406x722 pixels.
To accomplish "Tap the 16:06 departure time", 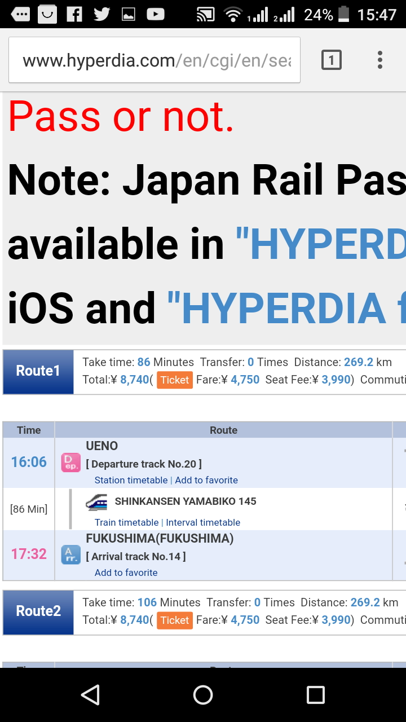I will click(29, 462).
